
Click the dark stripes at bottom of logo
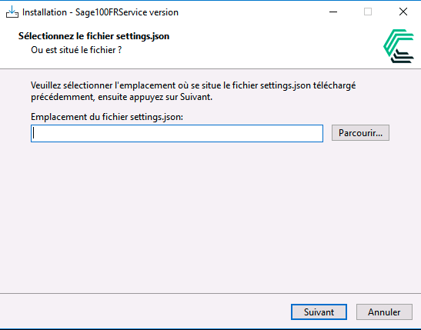click(x=403, y=56)
